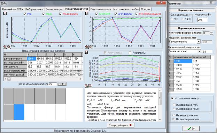
Task: Toggle the АЧХ фильтр checkbox
Action: pyautogui.click(x=116, y=14)
